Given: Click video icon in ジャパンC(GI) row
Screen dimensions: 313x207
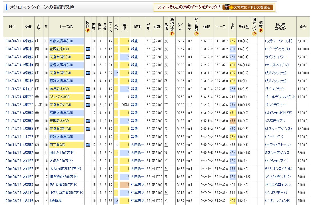Looking at the screenshot, I should pos(88,97).
